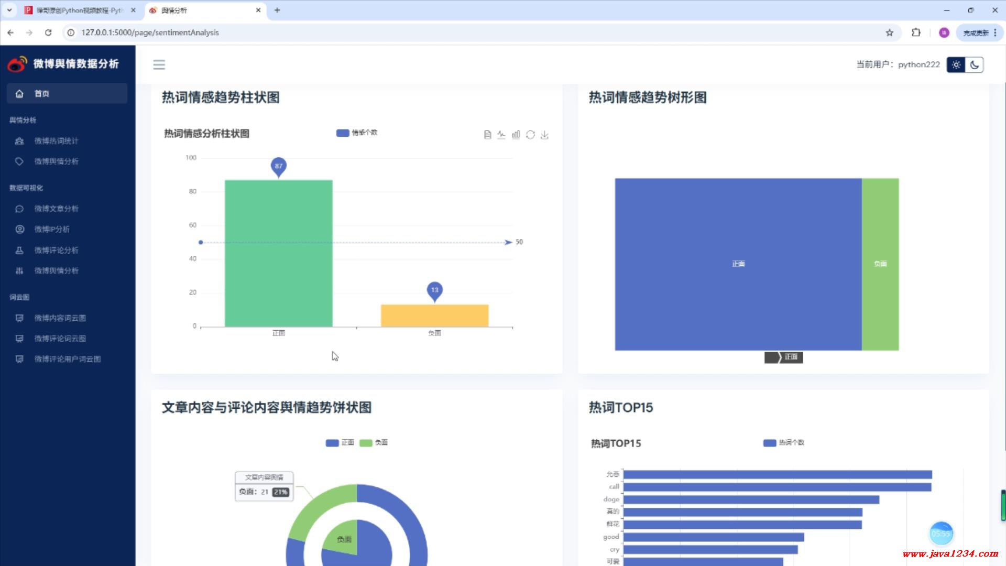Screen dimensions: 1006x566
Task: Click the green 负面 treemap block
Action: 880,264
